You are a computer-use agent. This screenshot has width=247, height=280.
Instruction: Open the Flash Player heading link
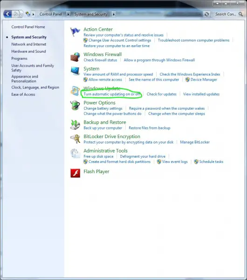pyautogui.click(x=96, y=171)
